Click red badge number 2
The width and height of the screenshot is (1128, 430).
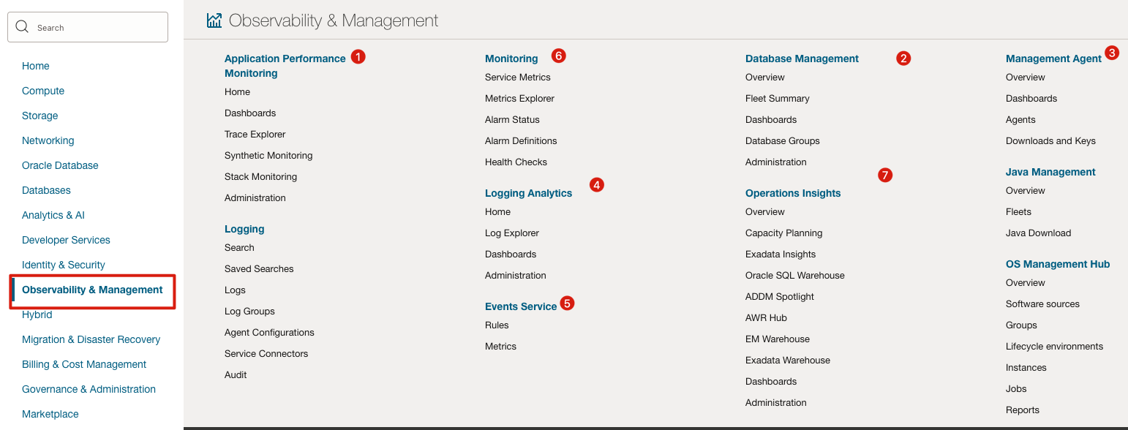tap(903, 59)
